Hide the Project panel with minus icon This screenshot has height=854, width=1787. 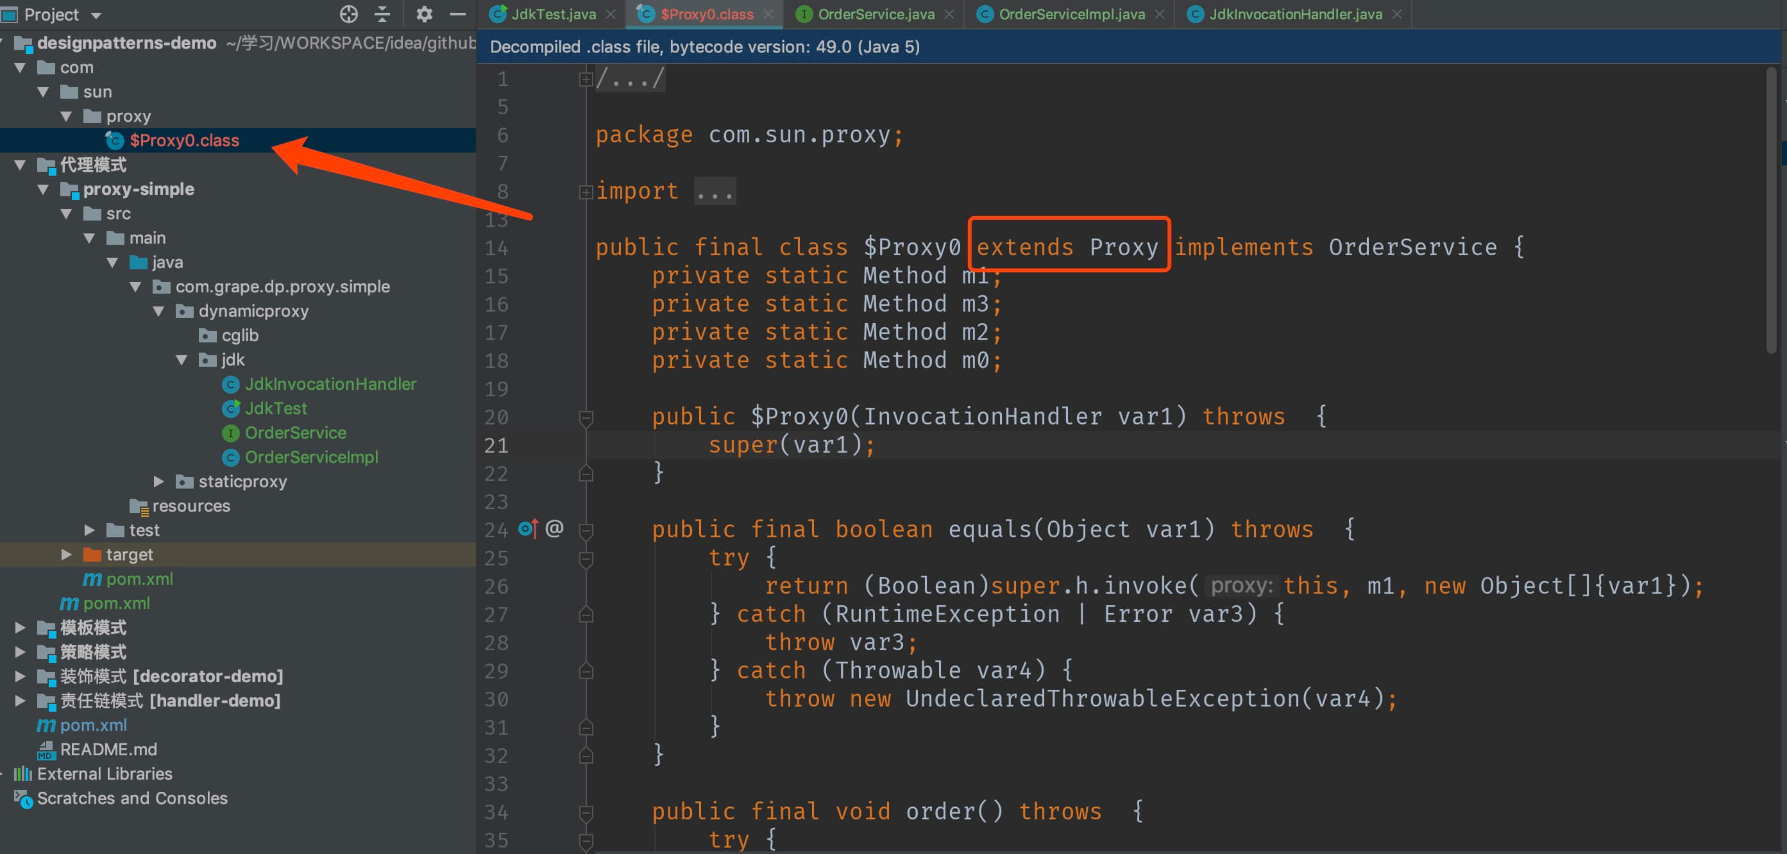pos(458,14)
